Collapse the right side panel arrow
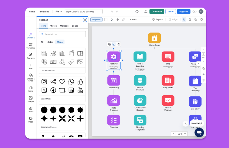This screenshot has width=229, height=148. point(198,64)
